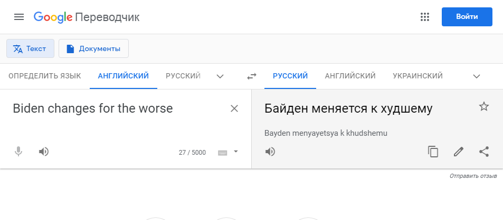This screenshot has height=220, width=503.
Task: Open the Google apps grid
Action: (425, 17)
